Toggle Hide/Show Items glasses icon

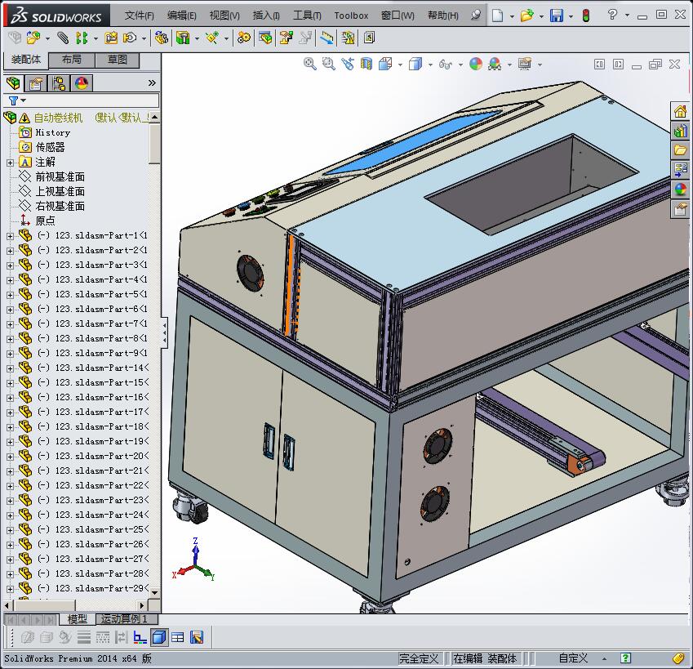444,64
